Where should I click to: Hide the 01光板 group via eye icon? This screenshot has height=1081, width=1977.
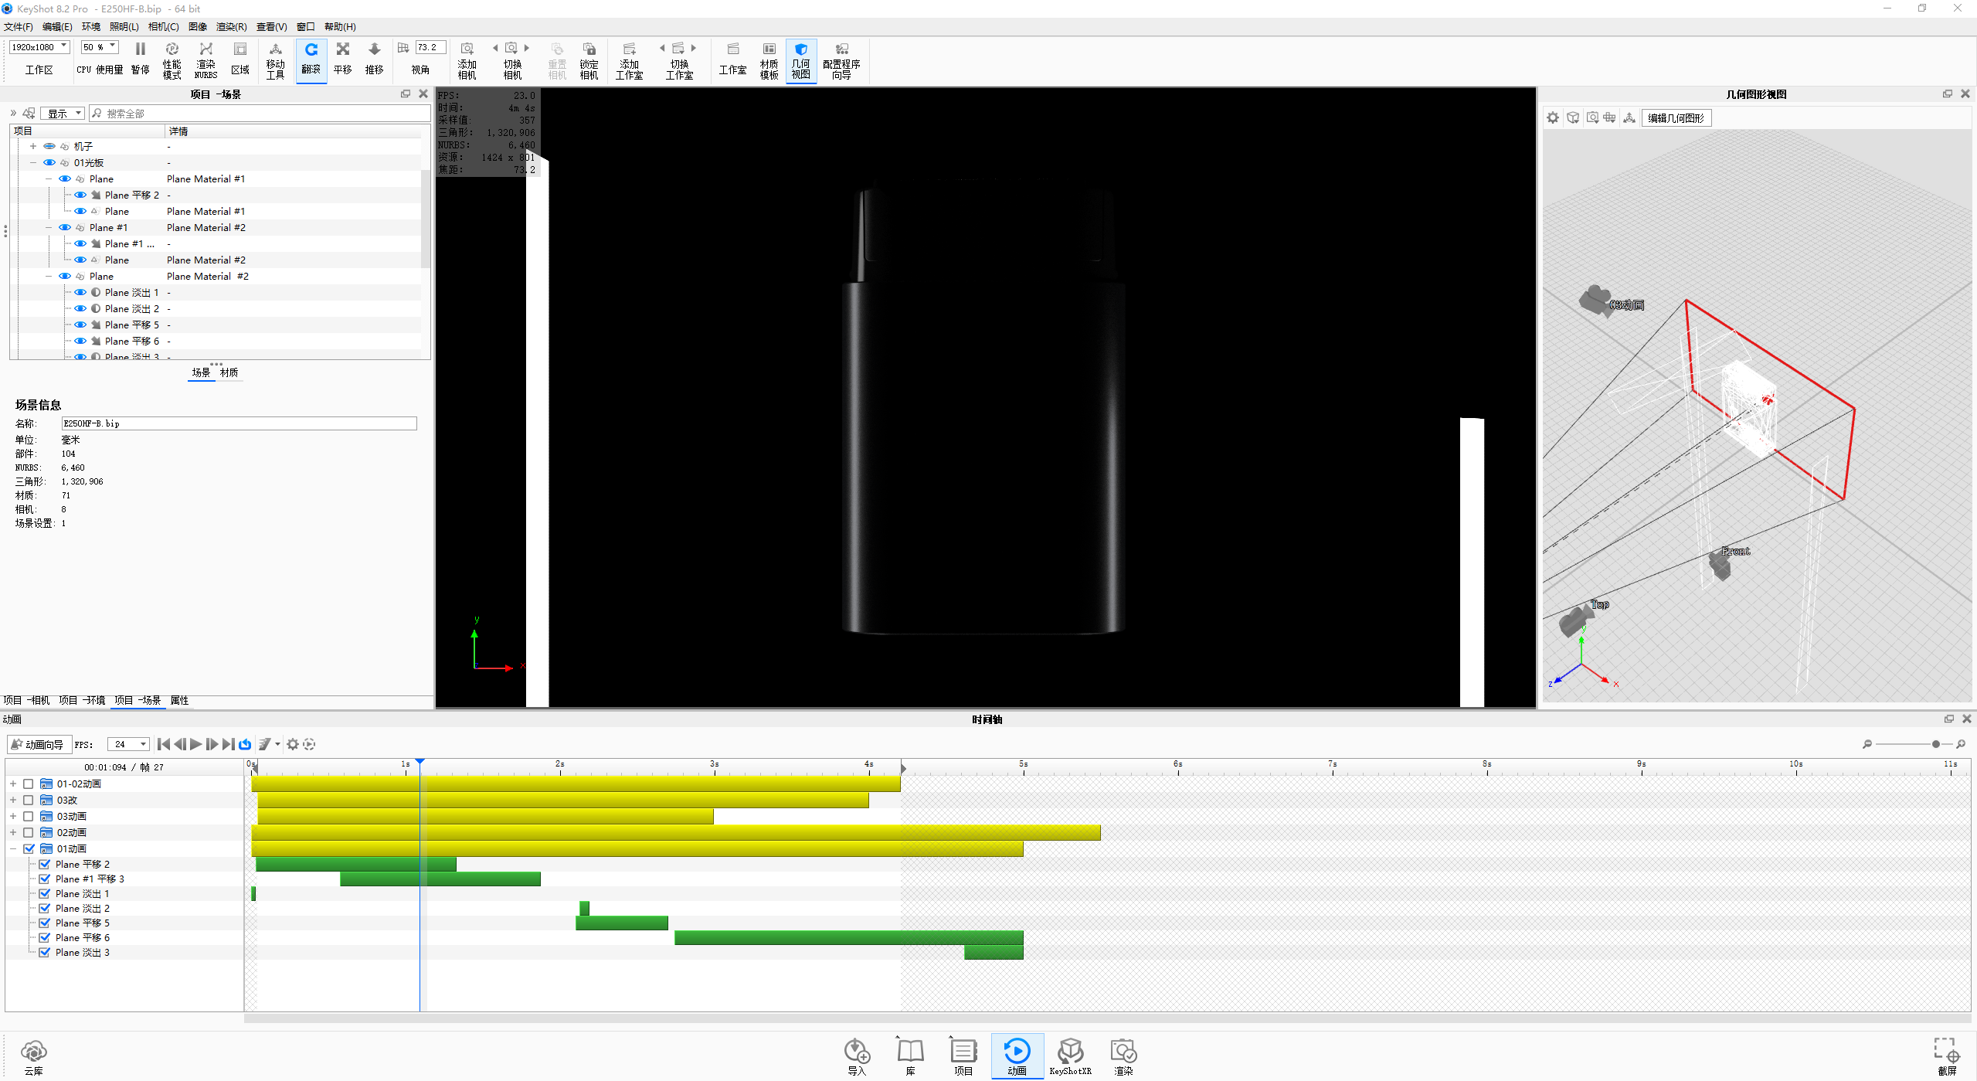click(x=49, y=163)
